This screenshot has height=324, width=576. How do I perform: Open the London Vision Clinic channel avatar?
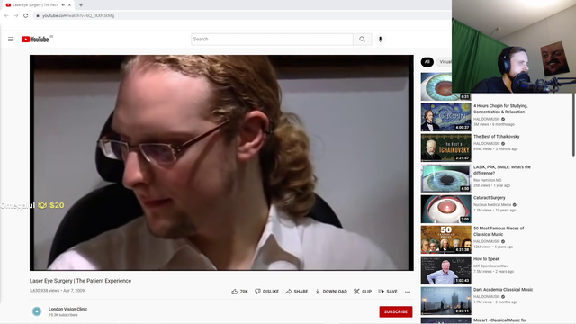pyautogui.click(x=37, y=311)
